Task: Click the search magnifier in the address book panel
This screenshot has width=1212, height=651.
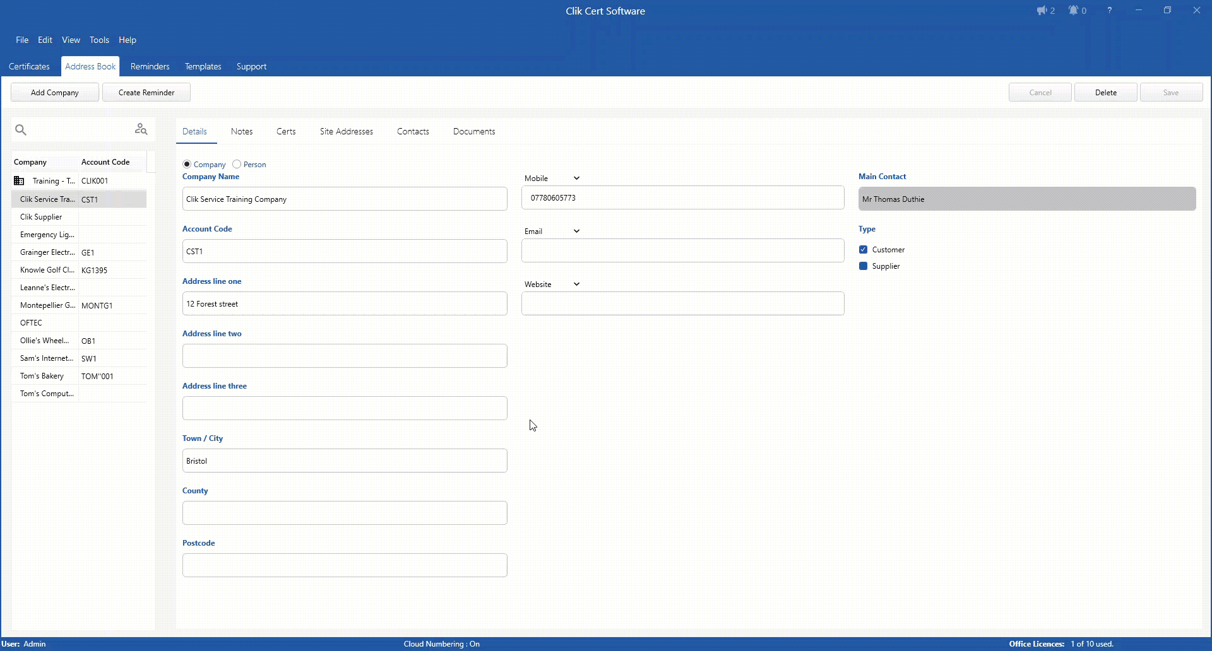Action: [21, 129]
